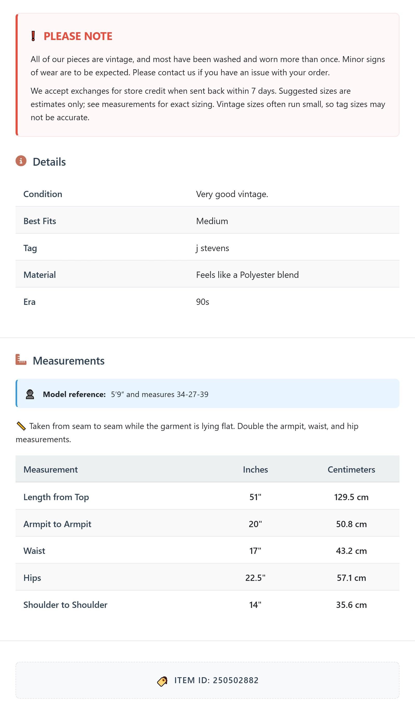
Task: Click the PLEASE NOTE heading
Action: coord(78,36)
